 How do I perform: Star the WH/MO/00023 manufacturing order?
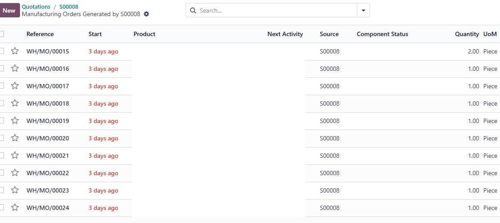[15, 190]
